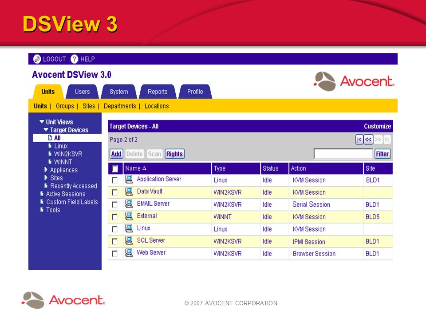Click the Scan button
The width and height of the screenshot is (426, 320).
coord(154,154)
